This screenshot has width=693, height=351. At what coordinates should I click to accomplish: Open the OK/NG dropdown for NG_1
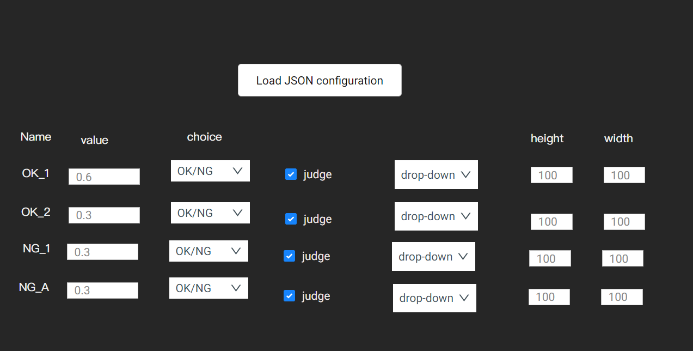(x=208, y=251)
